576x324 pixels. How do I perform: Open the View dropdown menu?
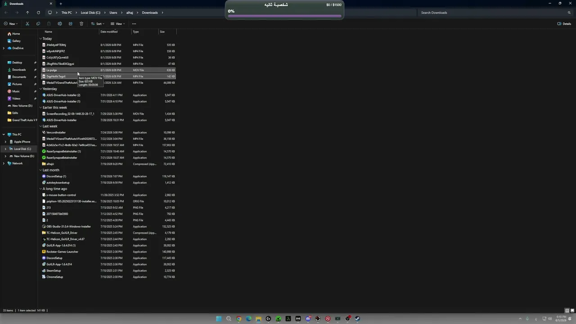[x=117, y=24]
